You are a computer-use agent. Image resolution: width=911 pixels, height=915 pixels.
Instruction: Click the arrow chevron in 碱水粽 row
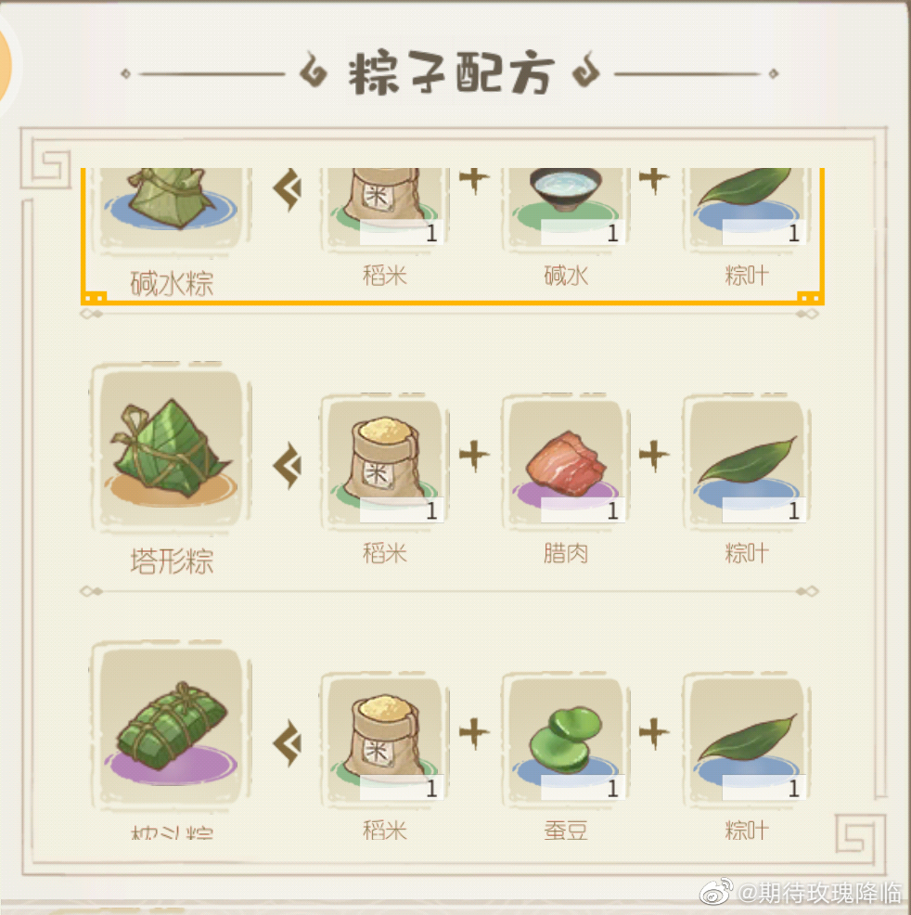288,189
